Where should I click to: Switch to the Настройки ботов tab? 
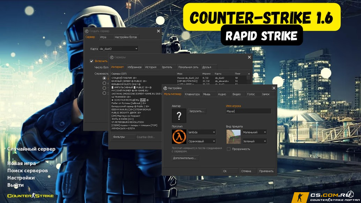[126, 37]
